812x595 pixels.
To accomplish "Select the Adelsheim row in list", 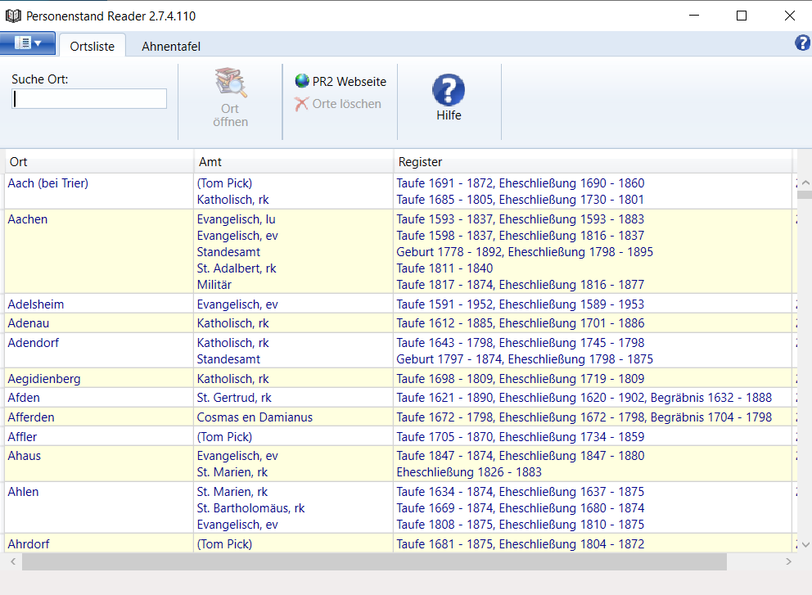I will [x=36, y=304].
